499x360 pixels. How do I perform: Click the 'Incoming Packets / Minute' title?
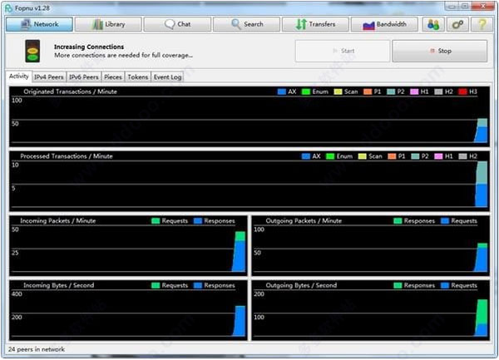coord(58,221)
